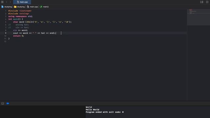Click the 'World' console output line
This screenshot has height=118, width=210.
point(89,107)
